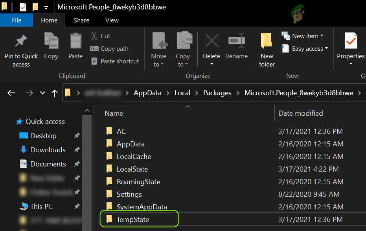Click the Pin to Quick access icon
The width and height of the screenshot is (366, 231).
[x=21, y=41]
